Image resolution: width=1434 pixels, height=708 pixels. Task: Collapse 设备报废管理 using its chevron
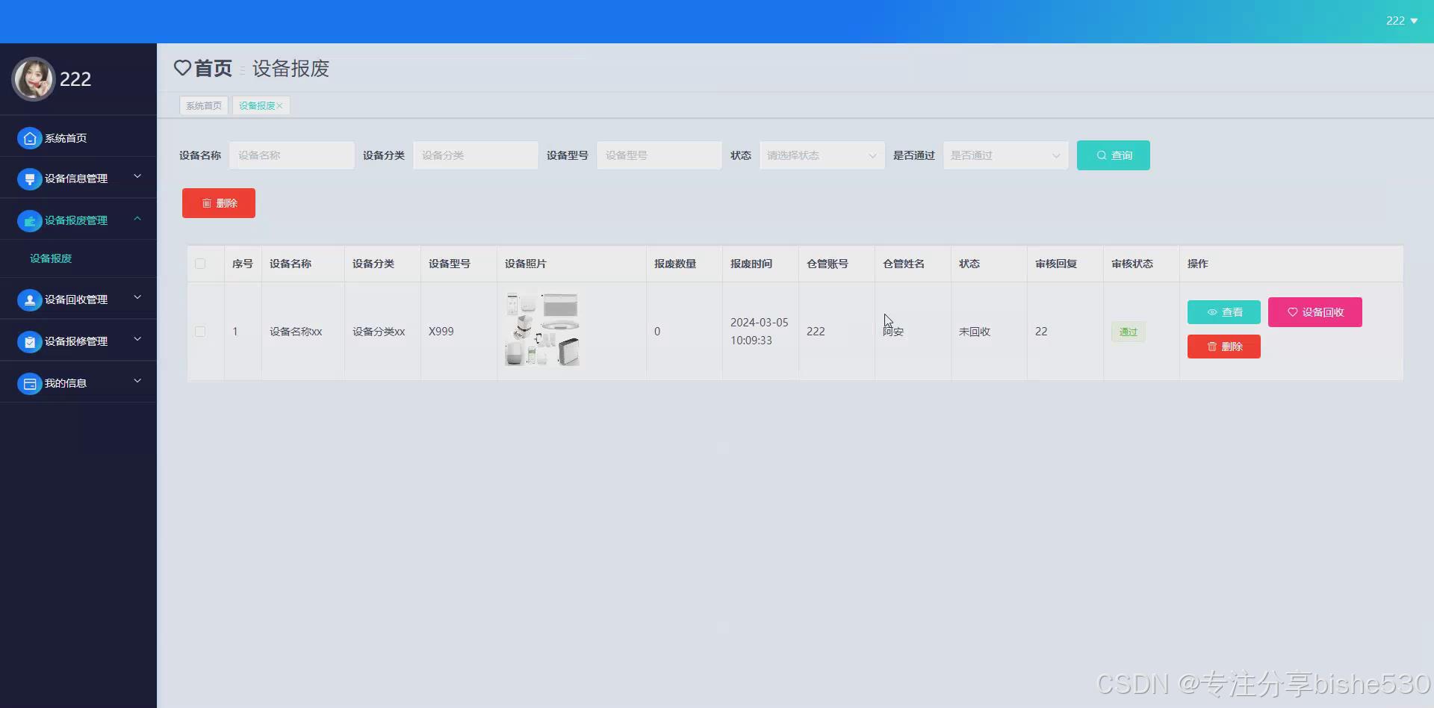tap(137, 219)
